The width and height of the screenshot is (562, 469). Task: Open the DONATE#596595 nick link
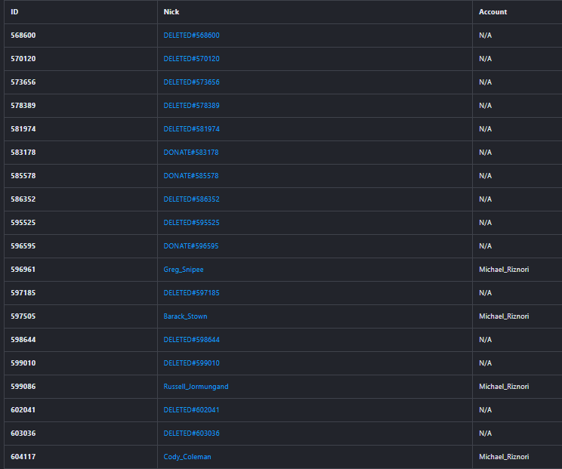click(190, 246)
